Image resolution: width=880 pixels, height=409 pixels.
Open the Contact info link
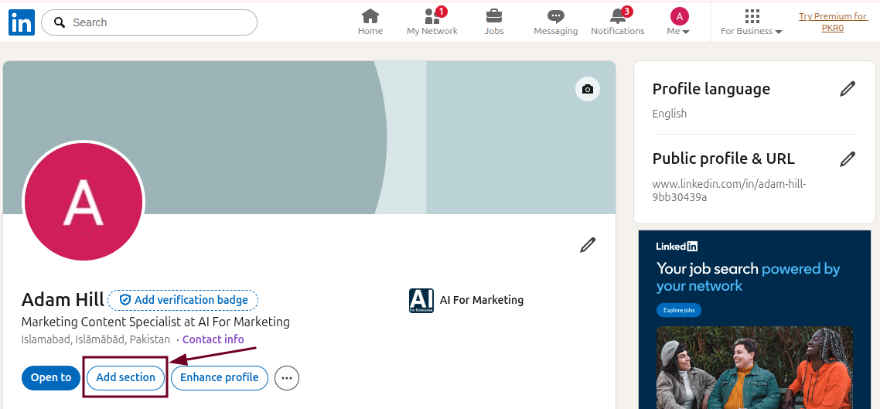tap(213, 339)
